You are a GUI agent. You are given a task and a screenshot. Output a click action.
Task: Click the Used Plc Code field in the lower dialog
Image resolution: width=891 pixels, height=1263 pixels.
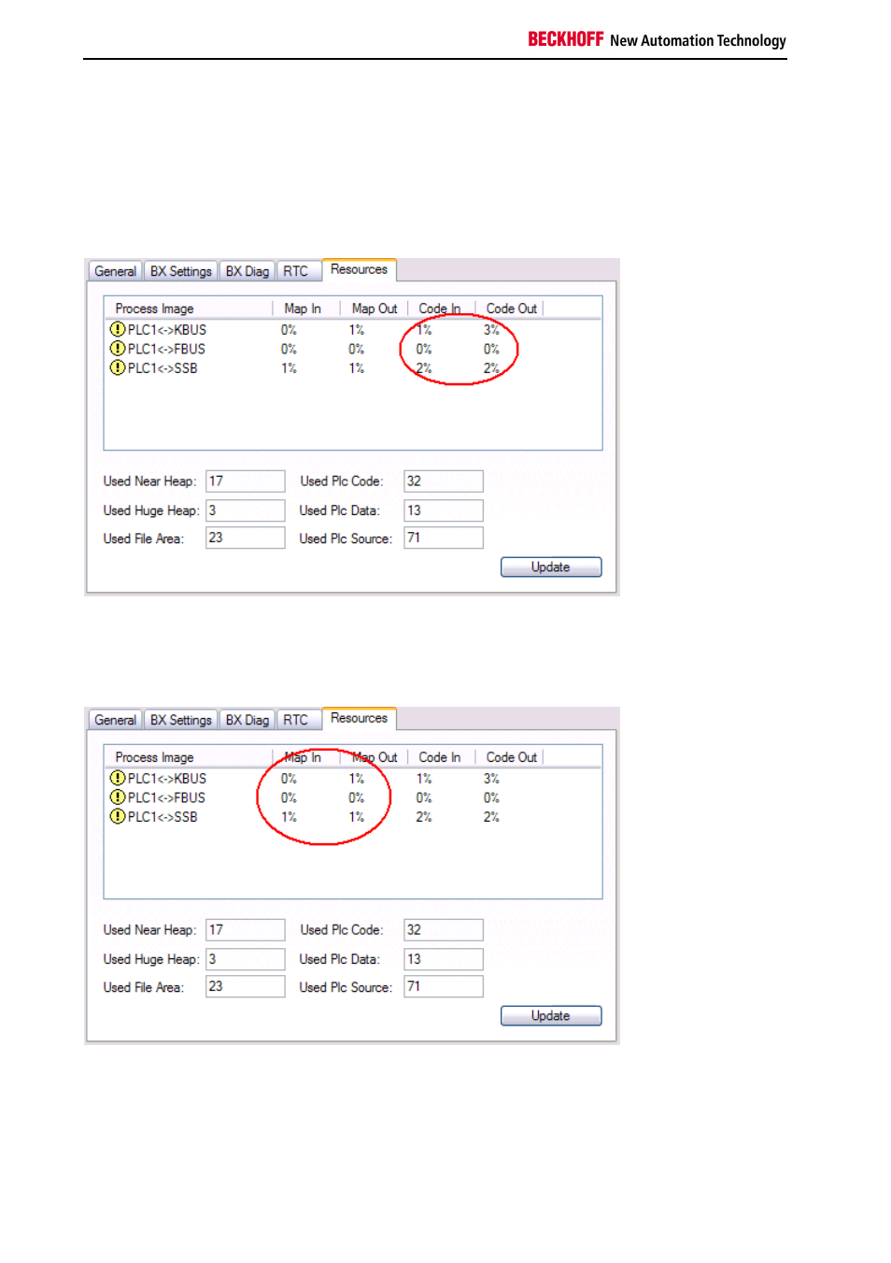point(444,930)
